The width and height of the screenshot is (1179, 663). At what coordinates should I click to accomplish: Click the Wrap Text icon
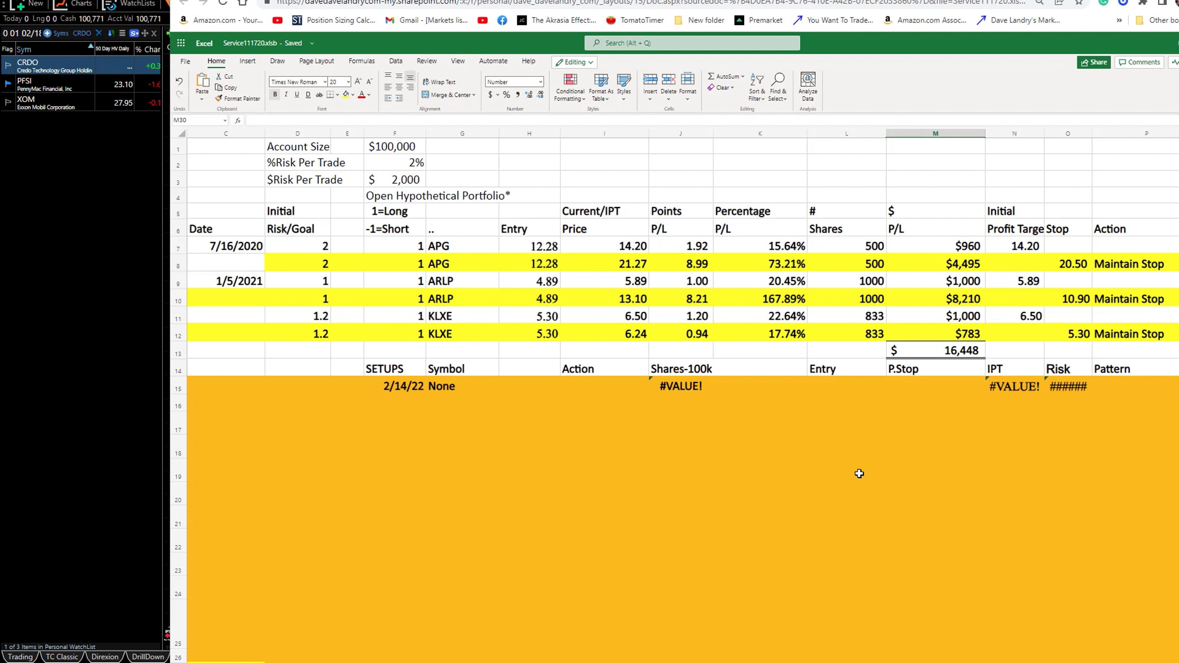(426, 82)
